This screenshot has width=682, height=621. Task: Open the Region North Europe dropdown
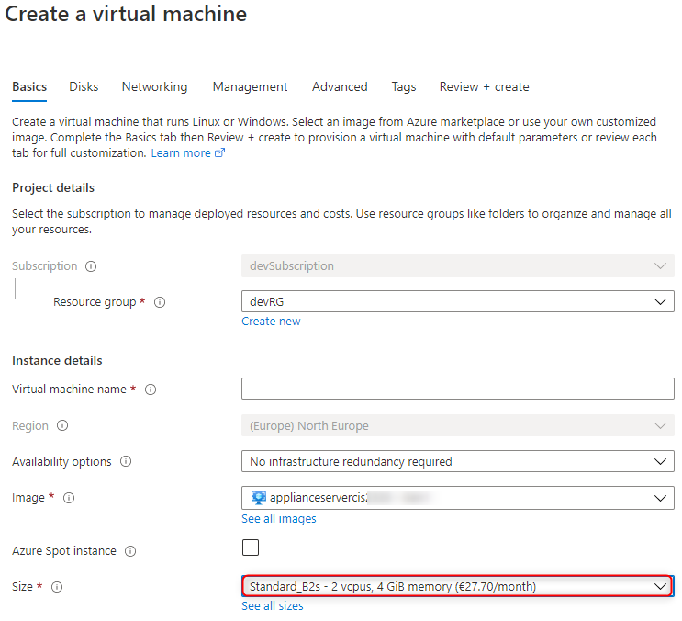[457, 425]
